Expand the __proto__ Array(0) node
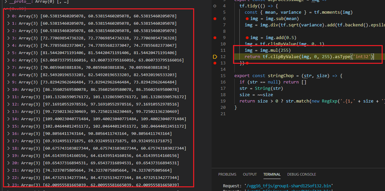Image resolution: width=385 pixels, height=191 pixels. click(x=5, y=2)
